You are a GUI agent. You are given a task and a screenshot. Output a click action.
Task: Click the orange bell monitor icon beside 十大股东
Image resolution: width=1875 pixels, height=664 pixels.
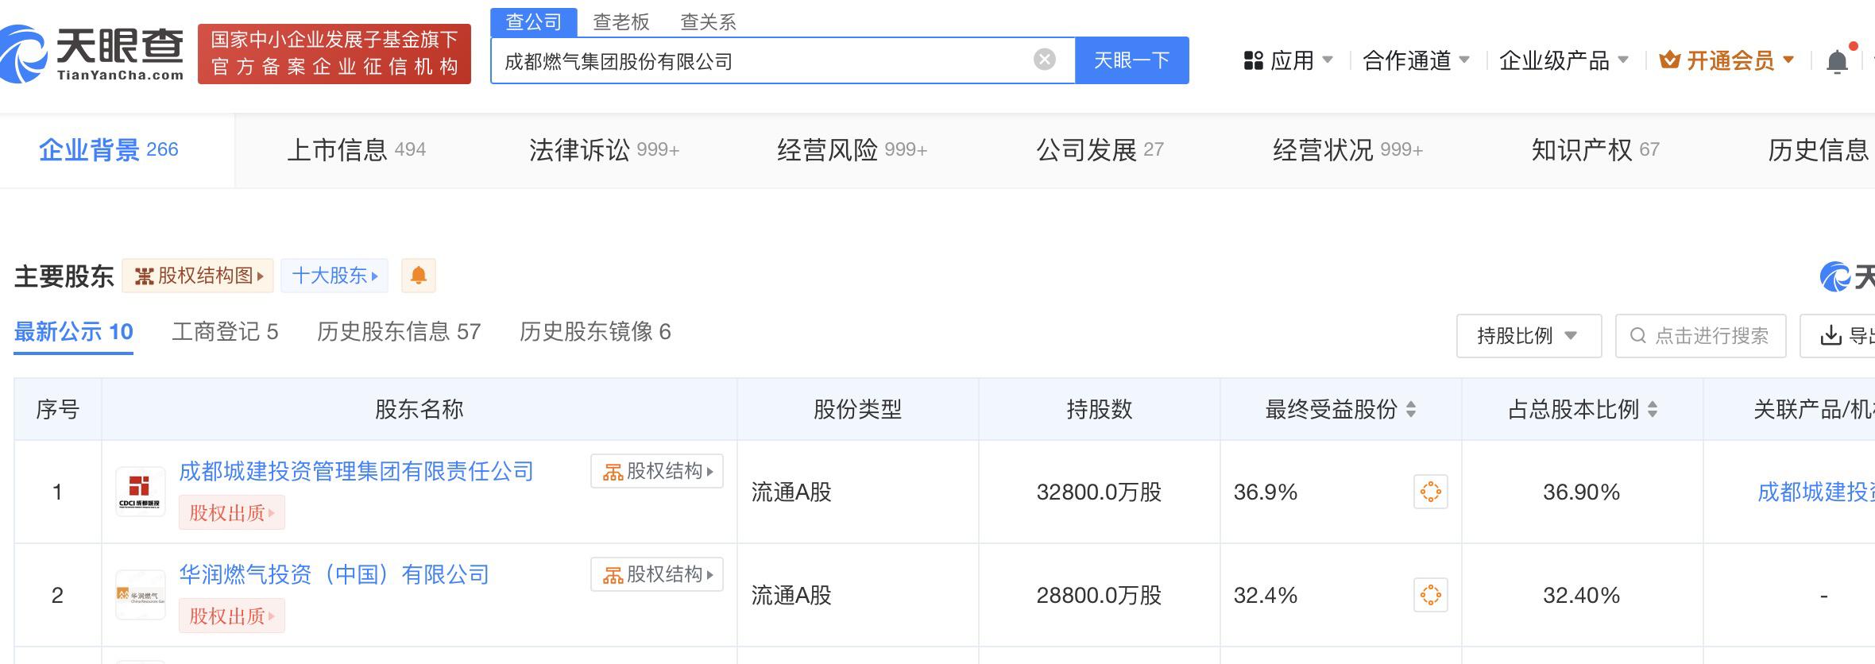pos(419,276)
